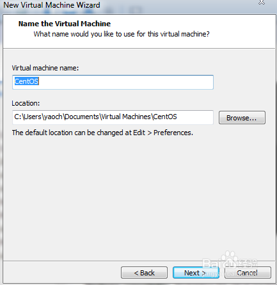Click the default location hint about Edit > Preferences
Image resolution: width=277 pixels, height=285 pixels.
click(x=102, y=133)
